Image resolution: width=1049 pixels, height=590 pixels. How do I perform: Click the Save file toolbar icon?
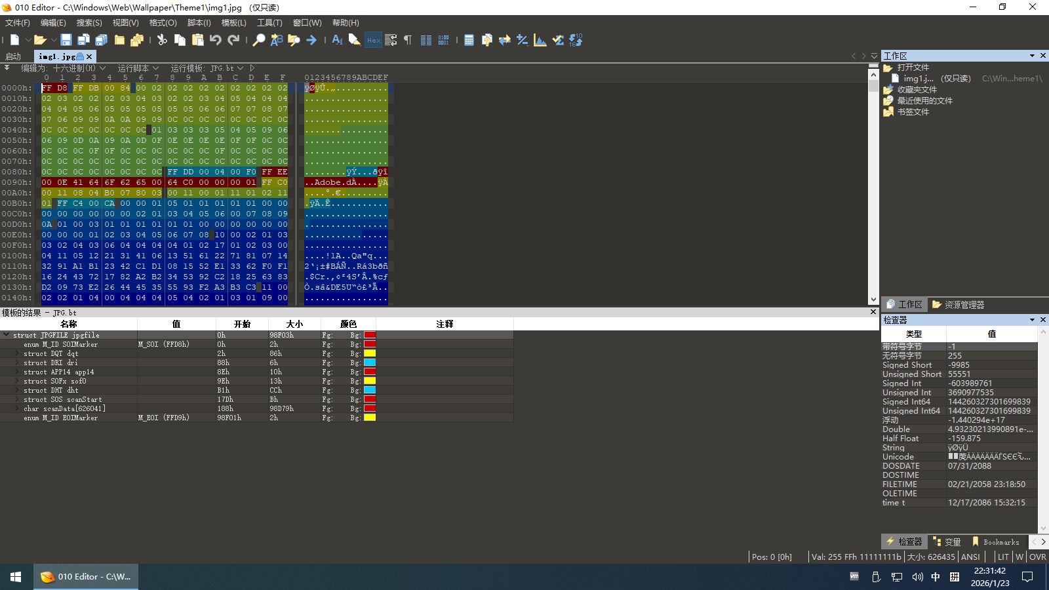(x=66, y=40)
